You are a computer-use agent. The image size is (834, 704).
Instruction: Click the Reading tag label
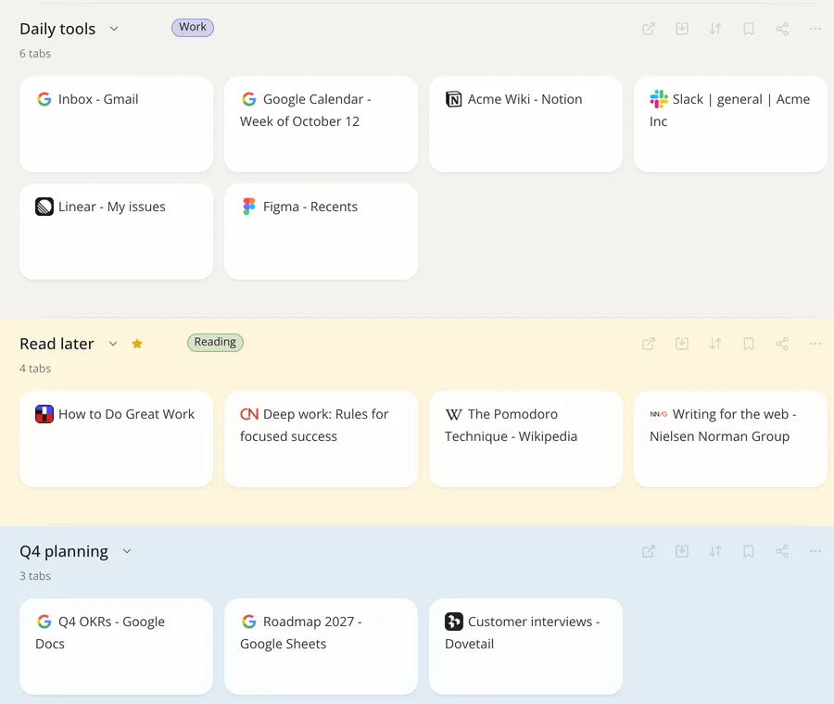pos(215,342)
